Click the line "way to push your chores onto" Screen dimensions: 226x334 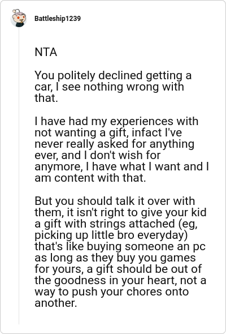point(112,292)
